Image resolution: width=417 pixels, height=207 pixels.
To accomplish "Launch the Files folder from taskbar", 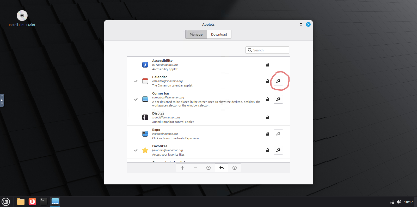I will pos(21,202).
